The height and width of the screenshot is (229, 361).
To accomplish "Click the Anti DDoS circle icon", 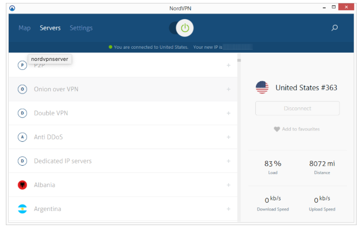I will (x=22, y=137).
